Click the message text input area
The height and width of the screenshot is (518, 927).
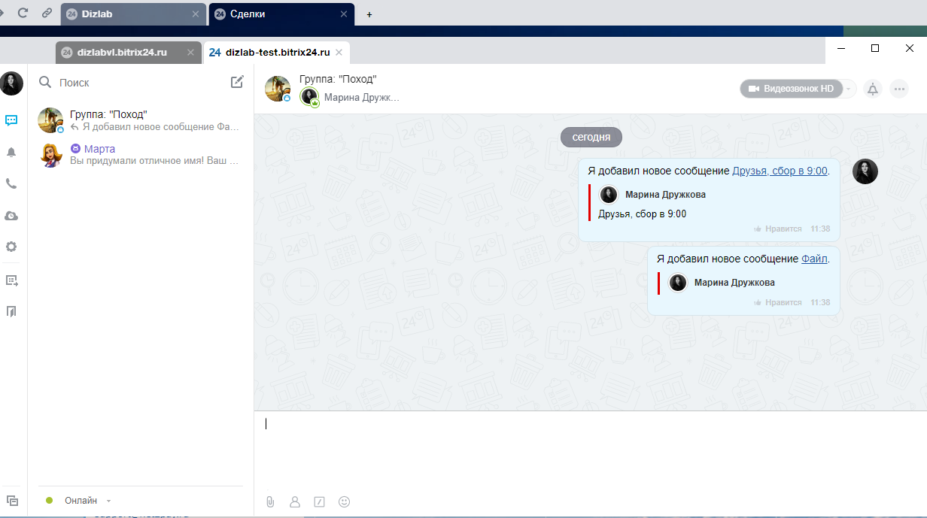(590, 451)
